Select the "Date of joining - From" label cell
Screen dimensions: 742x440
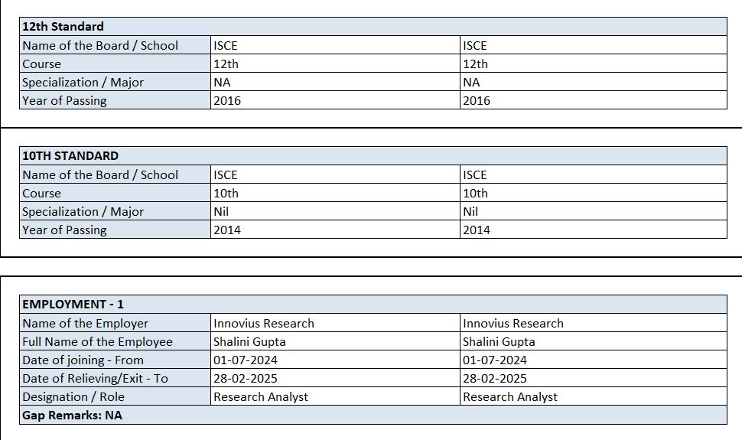[83, 360]
